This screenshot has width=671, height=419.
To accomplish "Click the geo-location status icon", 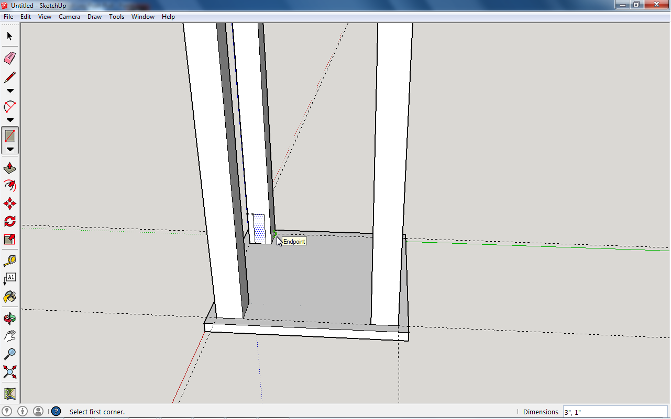I will click(x=7, y=412).
